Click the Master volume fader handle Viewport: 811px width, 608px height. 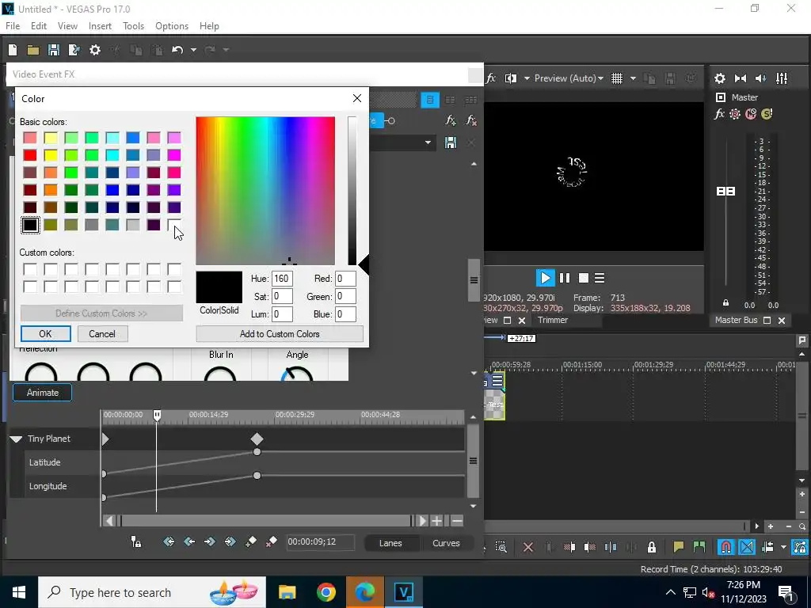click(x=725, y=192)
